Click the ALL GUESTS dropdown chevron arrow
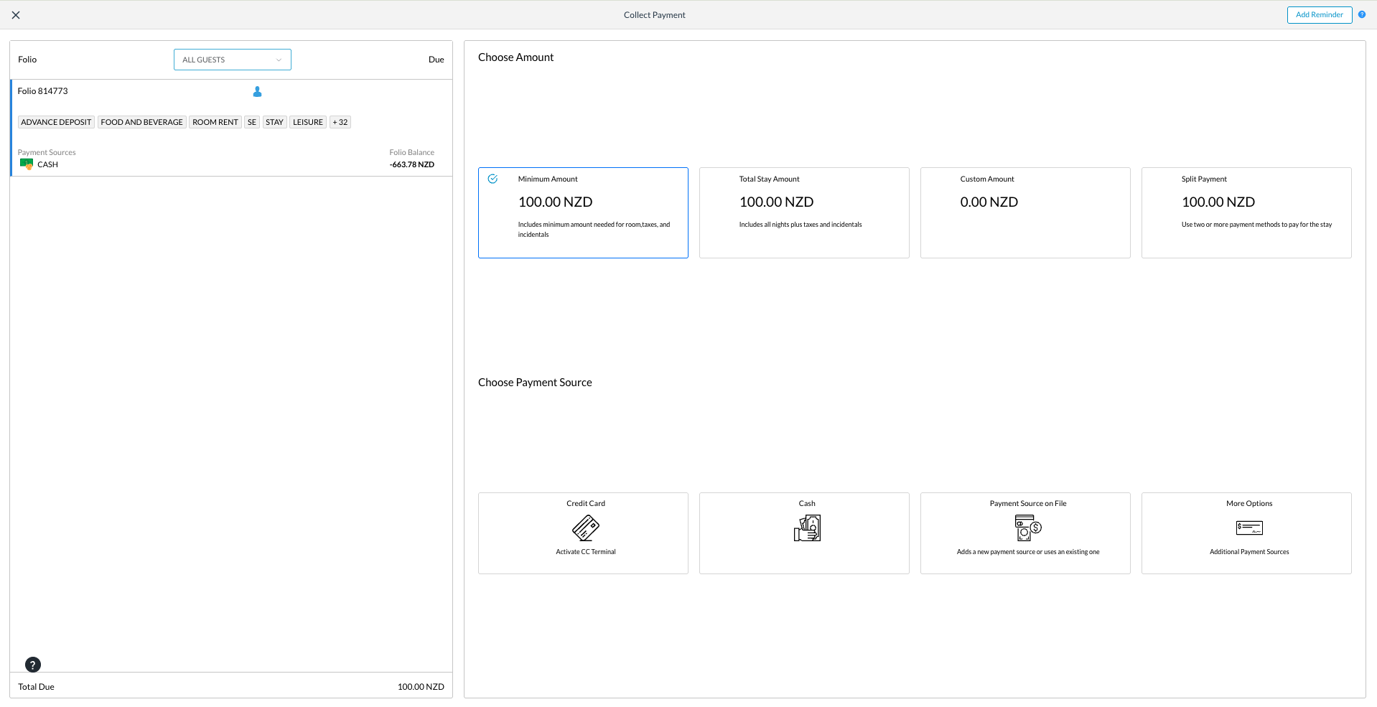The height and width of the screenshot is (707, 1377). tap(279, 60)
